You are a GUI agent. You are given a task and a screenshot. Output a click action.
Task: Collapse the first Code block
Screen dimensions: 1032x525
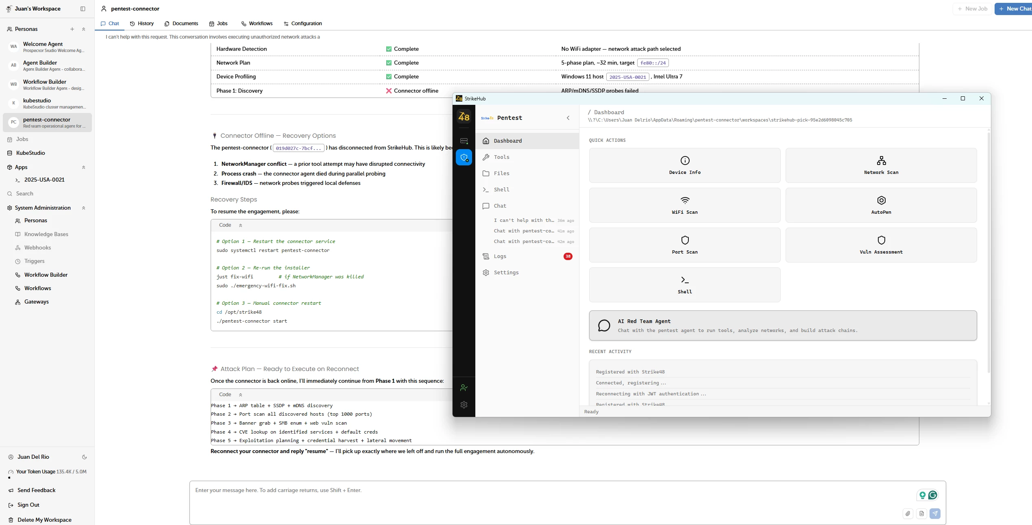coord(240,225)
